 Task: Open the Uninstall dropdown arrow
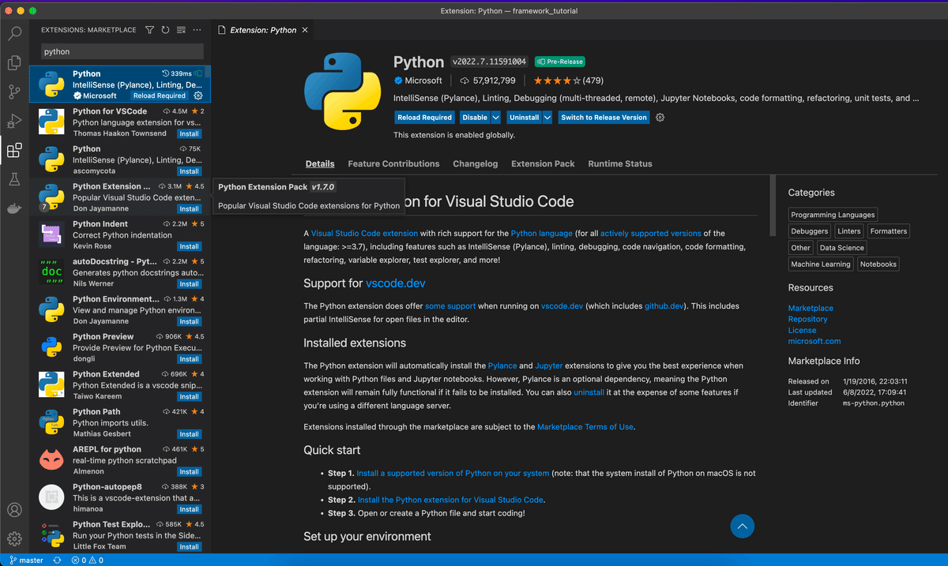coord(547,118)
